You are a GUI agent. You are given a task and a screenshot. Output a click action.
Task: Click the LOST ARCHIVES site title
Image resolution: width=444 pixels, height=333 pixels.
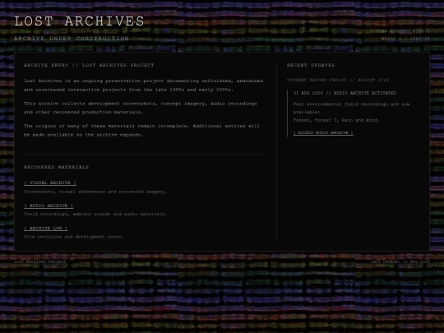pyautogui.click(x=79, y=21)
